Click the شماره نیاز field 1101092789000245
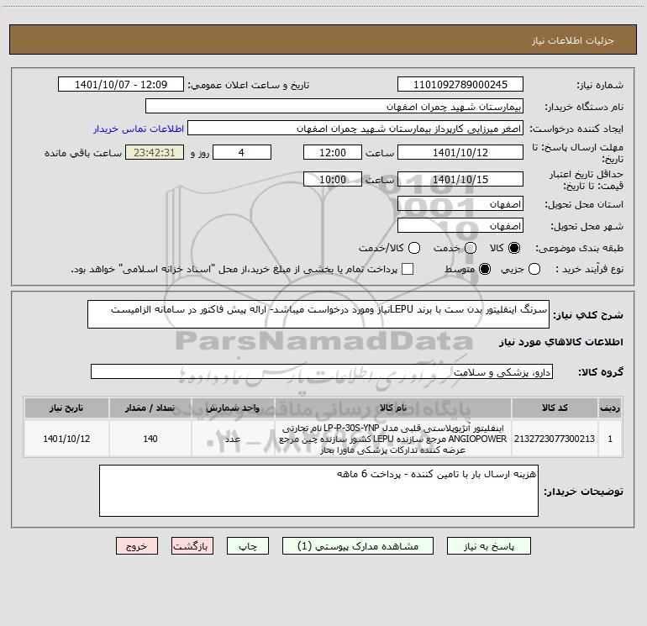Screen dimensions: 647x626 coord(460,85)
